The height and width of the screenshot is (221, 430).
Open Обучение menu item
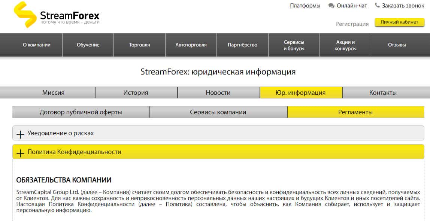[88, 45]
